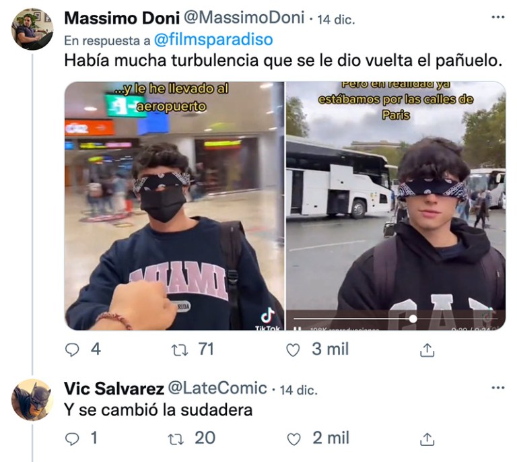Share Vic Salvarez's tweet
The width and height of the screenshot is (517, 462).
[427, 439]
